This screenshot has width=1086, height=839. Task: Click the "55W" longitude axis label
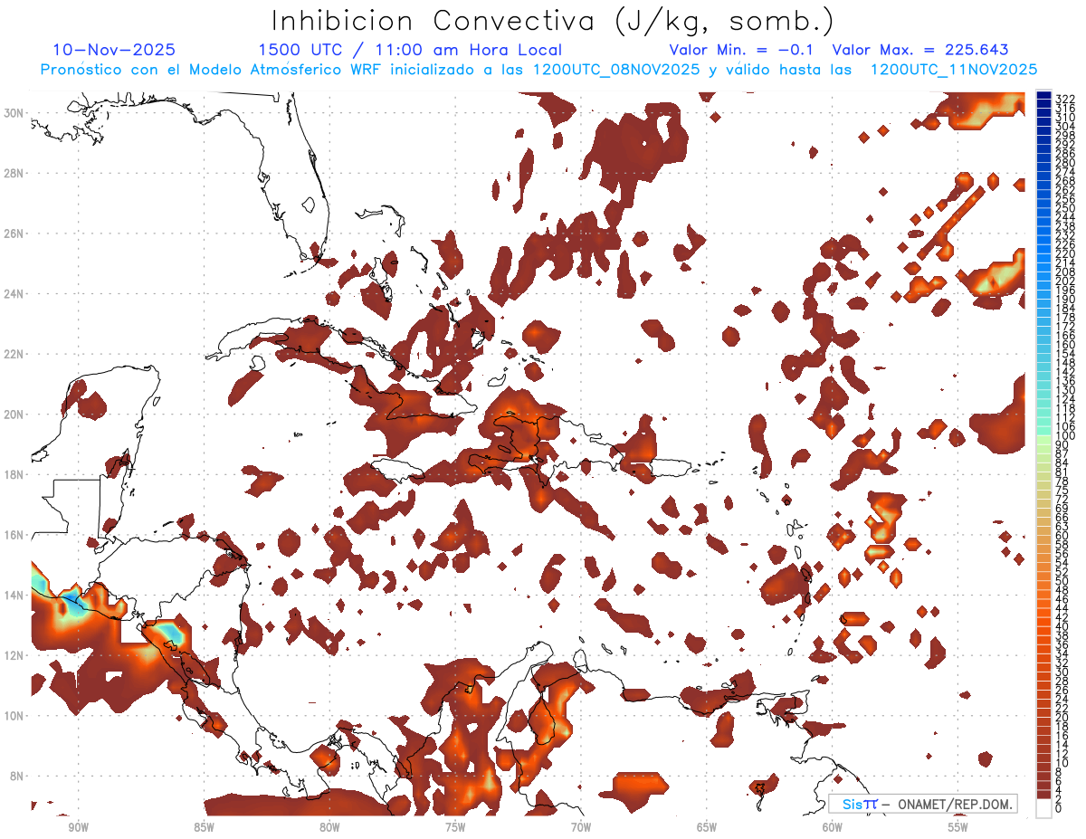pyautogui.click(x=958, y=826)
